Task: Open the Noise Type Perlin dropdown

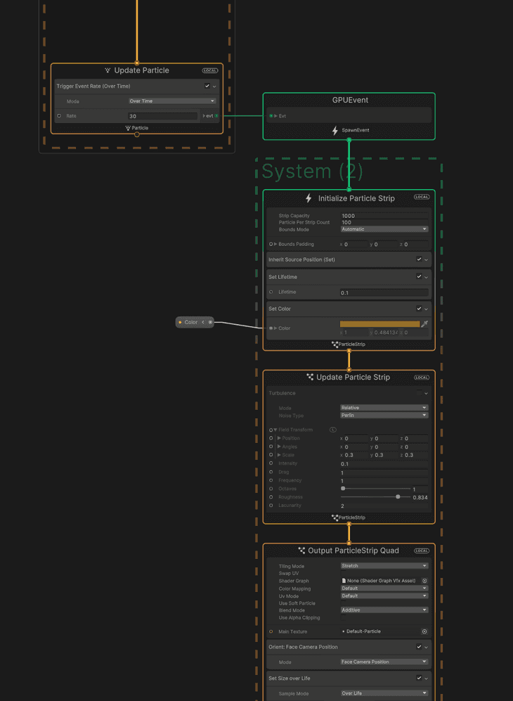Action: click(384, 416)
